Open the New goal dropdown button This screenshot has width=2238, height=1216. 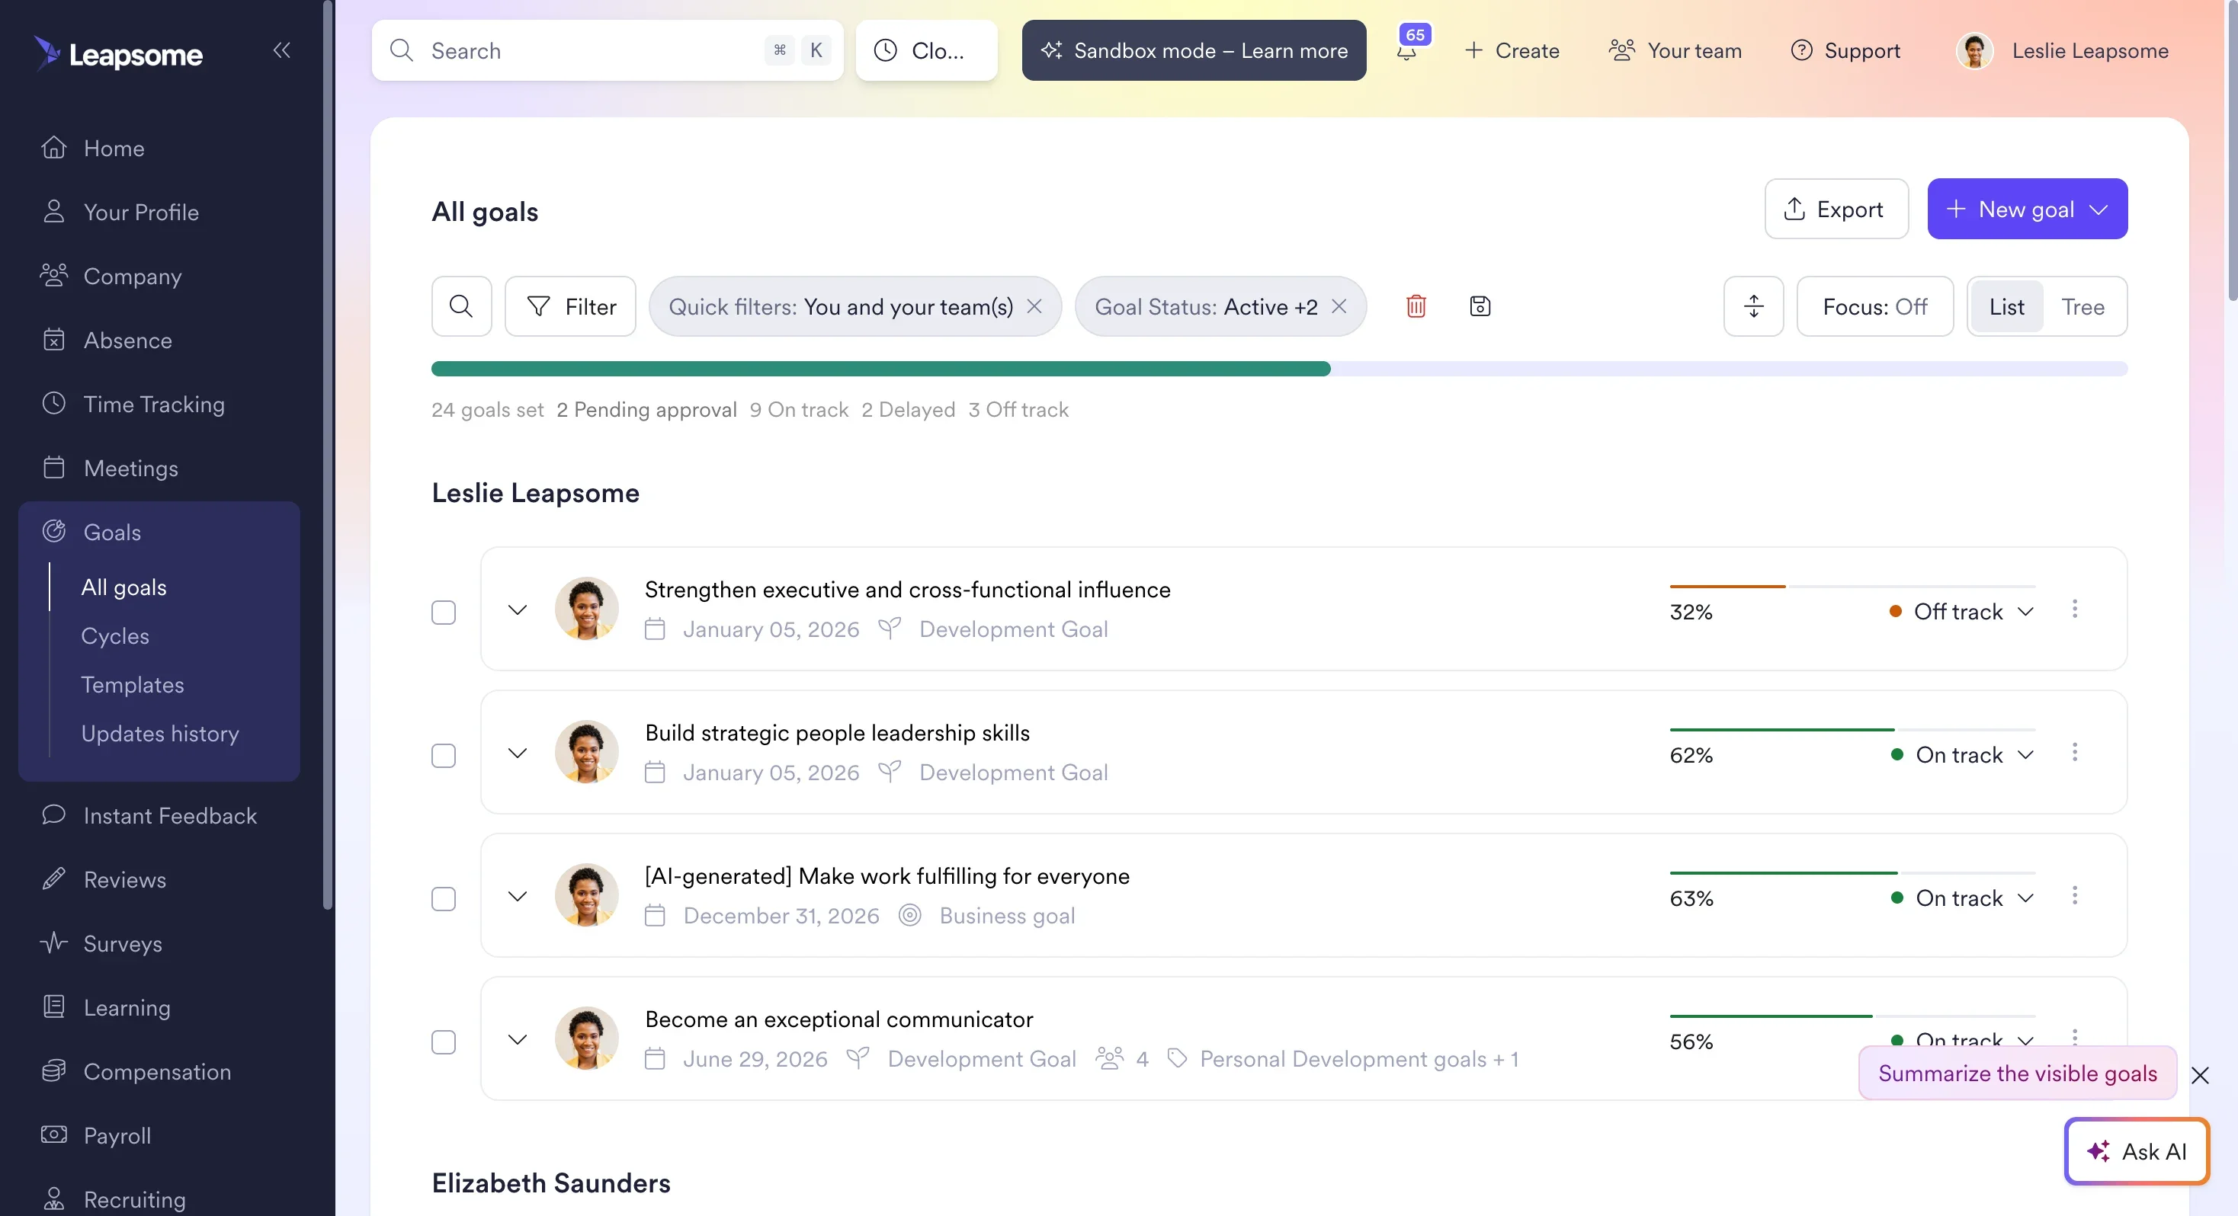click(2027, 210)
